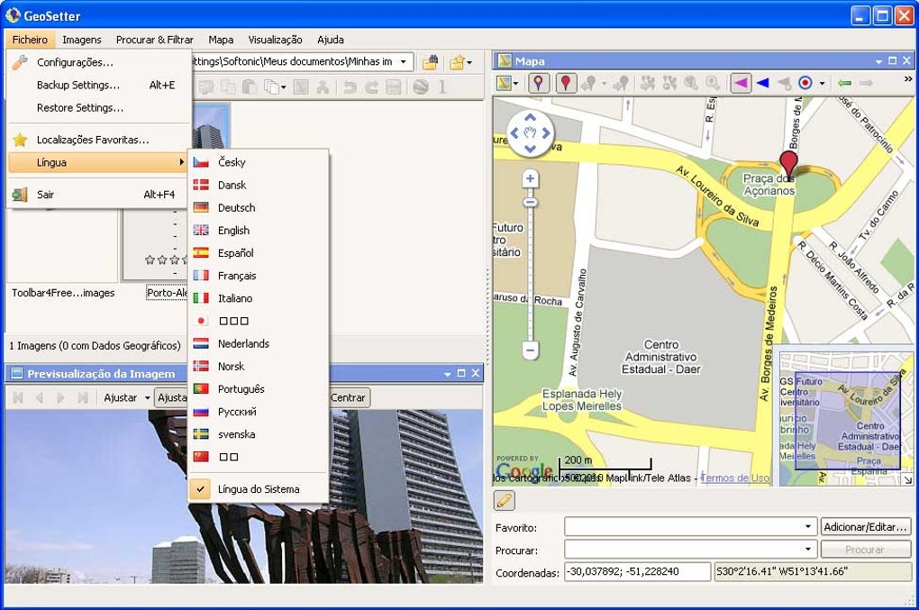Choose Localizações Favoritas menu entry
This screenshot has width=919, height=610.
pyautogui.click(x=100, y=140)
